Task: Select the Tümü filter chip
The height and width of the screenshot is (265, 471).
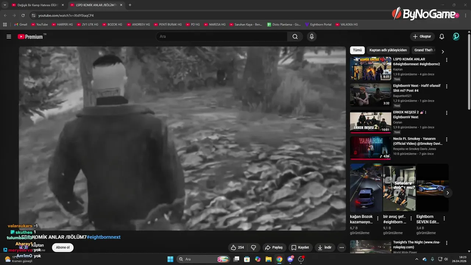Action: pos(357,50)
